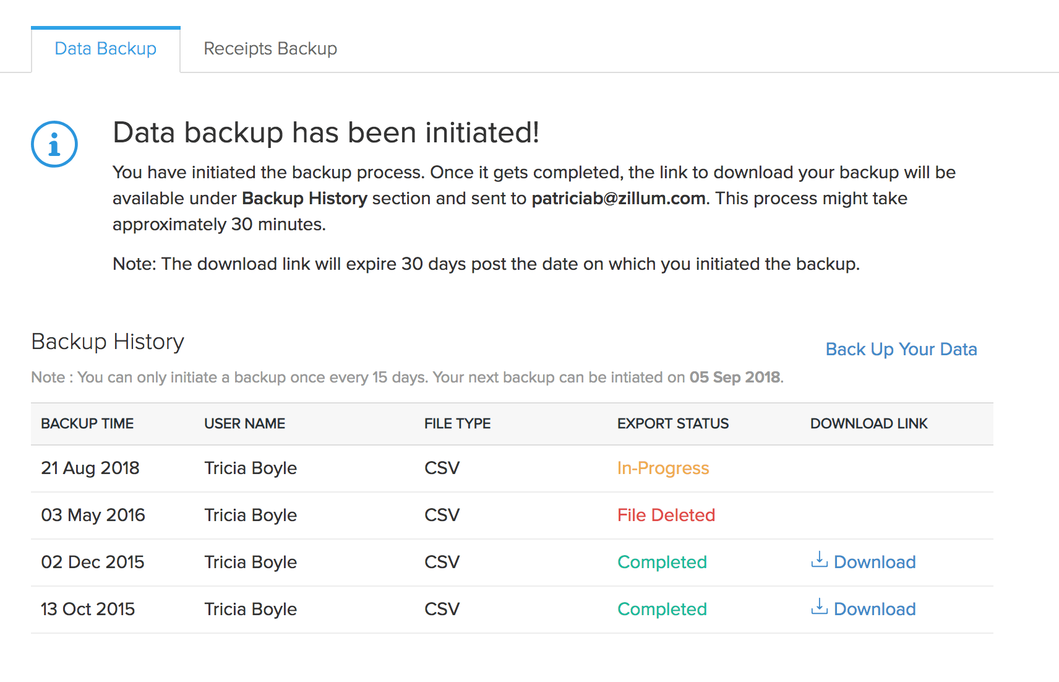
Task: Click the Backup History heading
Action: pos(108,342)
